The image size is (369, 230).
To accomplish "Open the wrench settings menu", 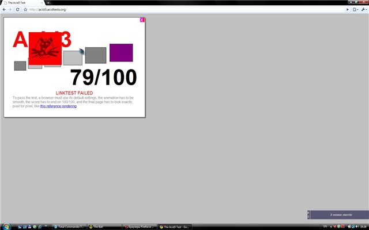I will (x=364, y=10).
